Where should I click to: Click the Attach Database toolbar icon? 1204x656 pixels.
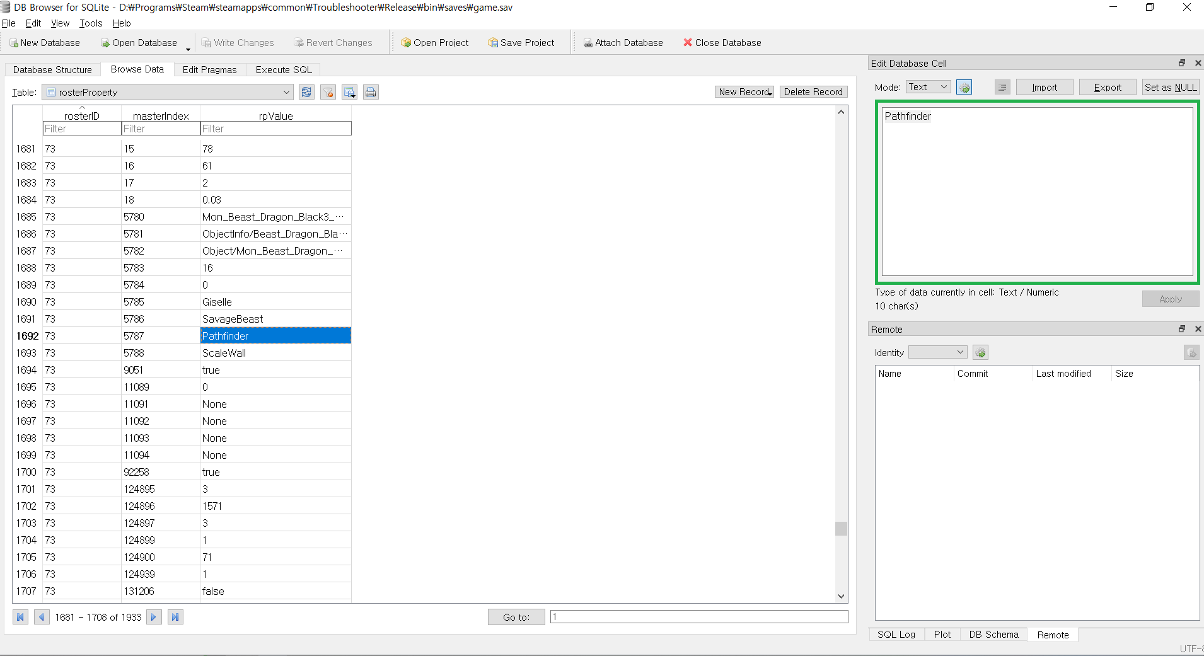pos(588,43)
